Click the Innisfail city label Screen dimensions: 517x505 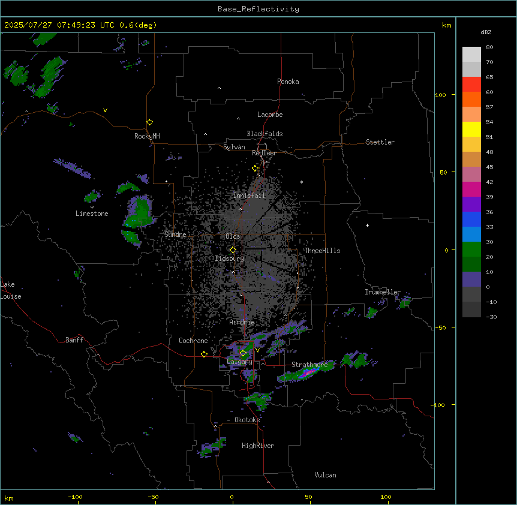pos(249,196)
